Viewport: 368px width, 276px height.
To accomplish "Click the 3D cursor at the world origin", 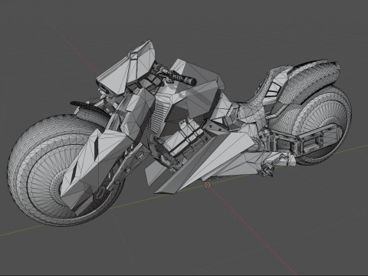I will [208, 185].
